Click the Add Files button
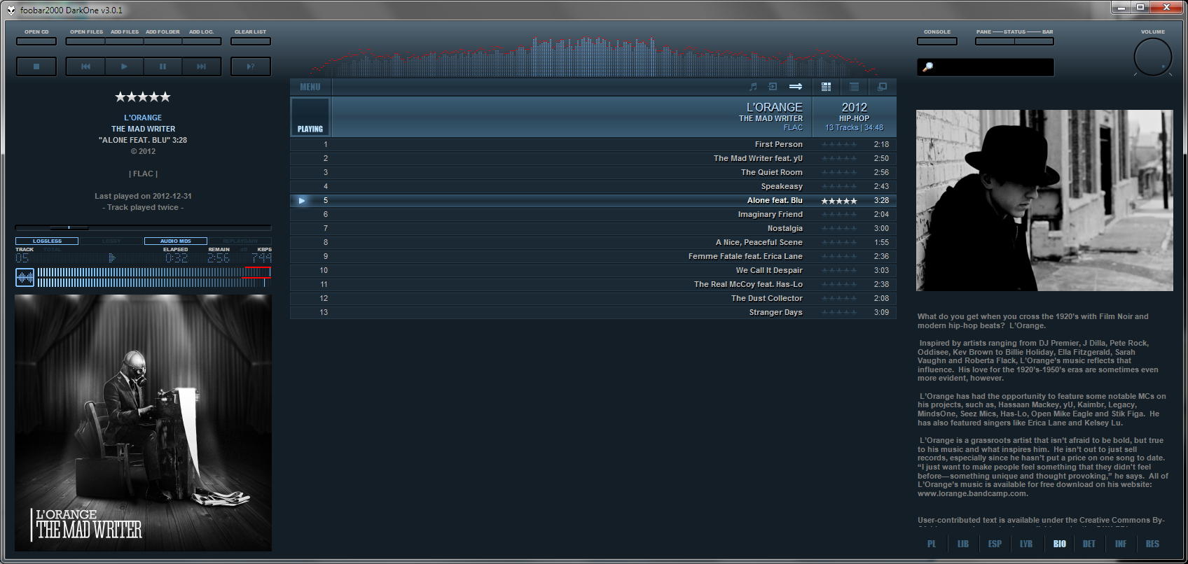The image size is (1188, 564). [124, 41]
